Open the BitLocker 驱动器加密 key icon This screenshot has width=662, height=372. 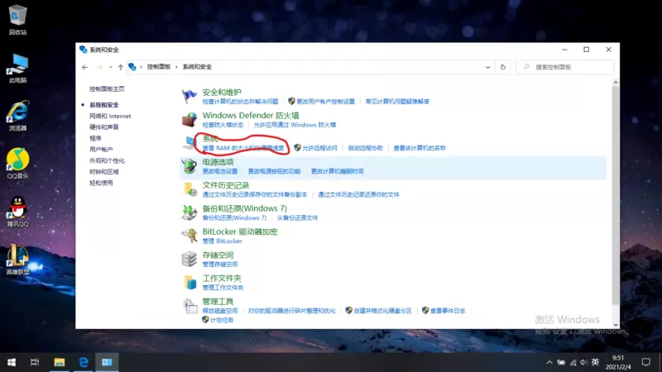[x=189, y=236]
